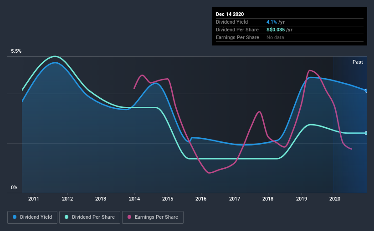Screen dimensions: 374x231
Task: Click the blue dot in Dividend Yield legend
Action: click(15, 217)
